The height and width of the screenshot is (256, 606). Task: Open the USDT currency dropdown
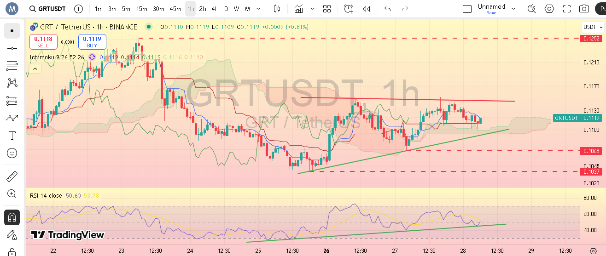(593, 27)
